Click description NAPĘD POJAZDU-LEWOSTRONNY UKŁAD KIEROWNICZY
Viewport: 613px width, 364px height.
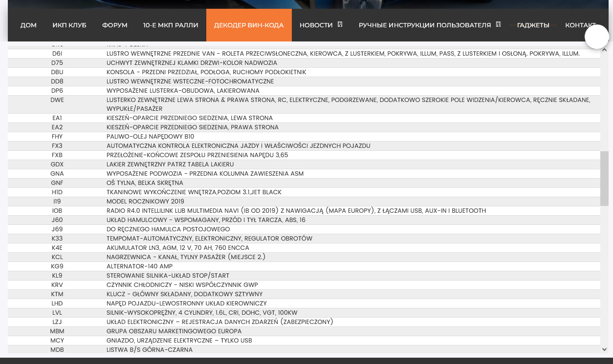click(187, 303)
